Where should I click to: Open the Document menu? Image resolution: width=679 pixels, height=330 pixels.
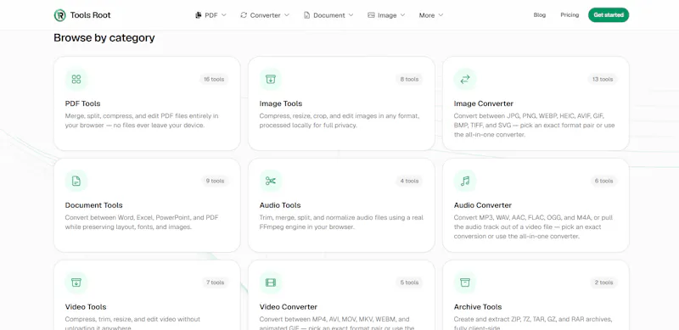coord(328,15)
